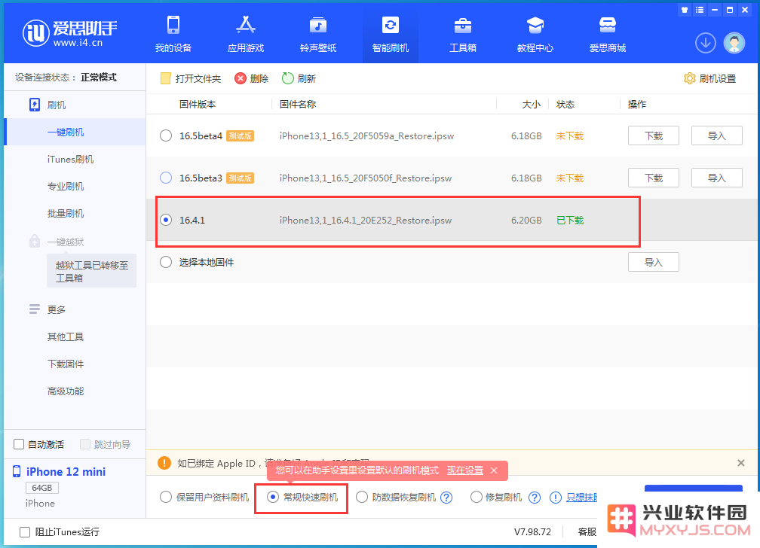The image size is (760, 548).
Task: Click the skin shirt icon in title bar
Action: pyautogui.click(x=685, y=10)
